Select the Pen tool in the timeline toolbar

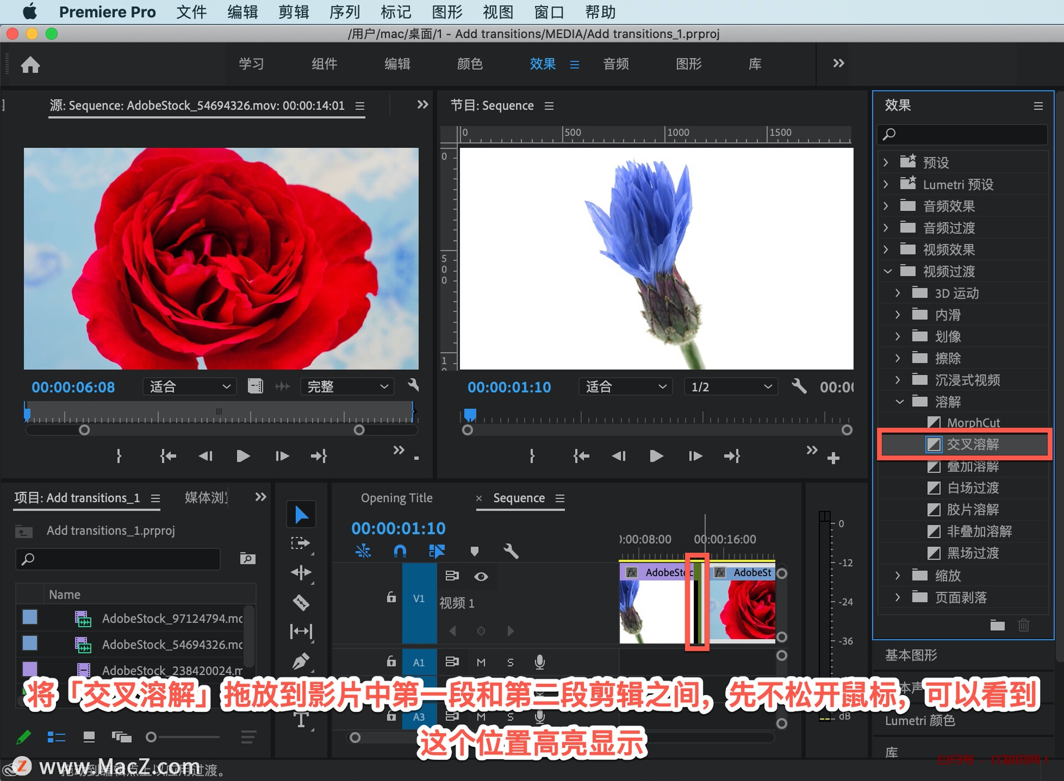coord(301,661)
